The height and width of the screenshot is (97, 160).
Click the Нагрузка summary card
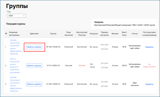125,24
